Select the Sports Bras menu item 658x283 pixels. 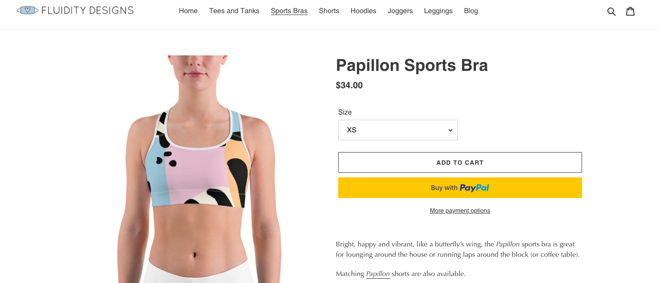click(x=289, y=11)
